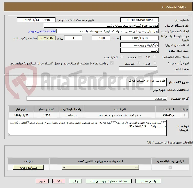Image resolution: width=193 pixels, height=188 pixels.
Task: Select the خدمت radio button
Action: (x=140, y=57)
